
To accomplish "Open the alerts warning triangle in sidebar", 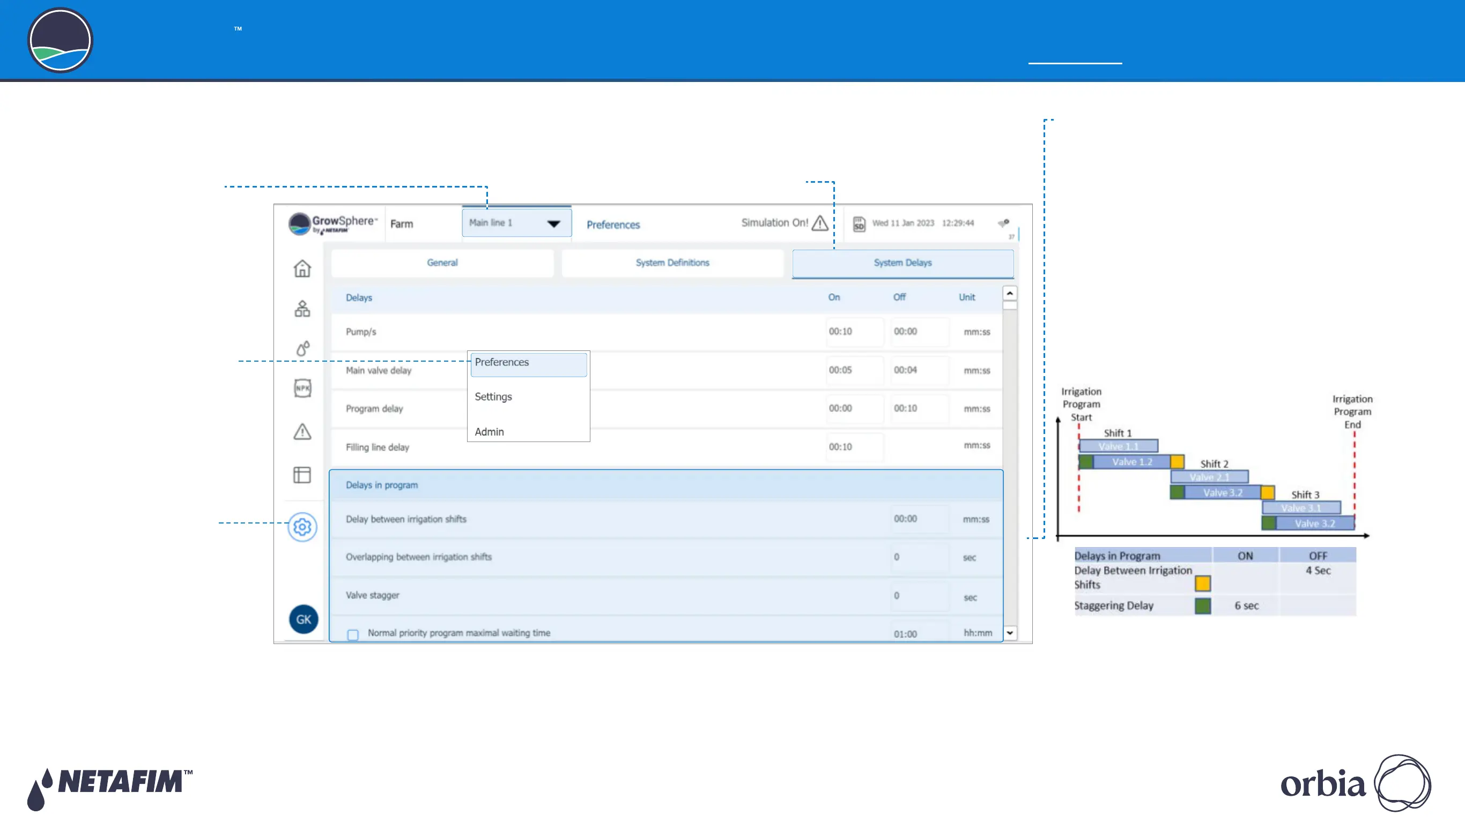I will pos(302,431).
